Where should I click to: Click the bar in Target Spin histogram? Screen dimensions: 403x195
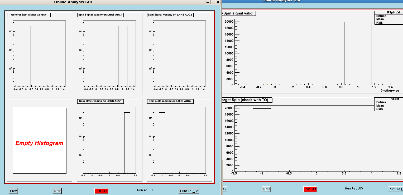(x=262, y=140)
